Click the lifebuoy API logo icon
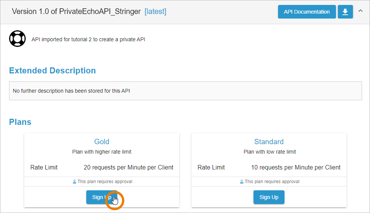The width and height of the screenshot is (370, 213). [17, 39]
